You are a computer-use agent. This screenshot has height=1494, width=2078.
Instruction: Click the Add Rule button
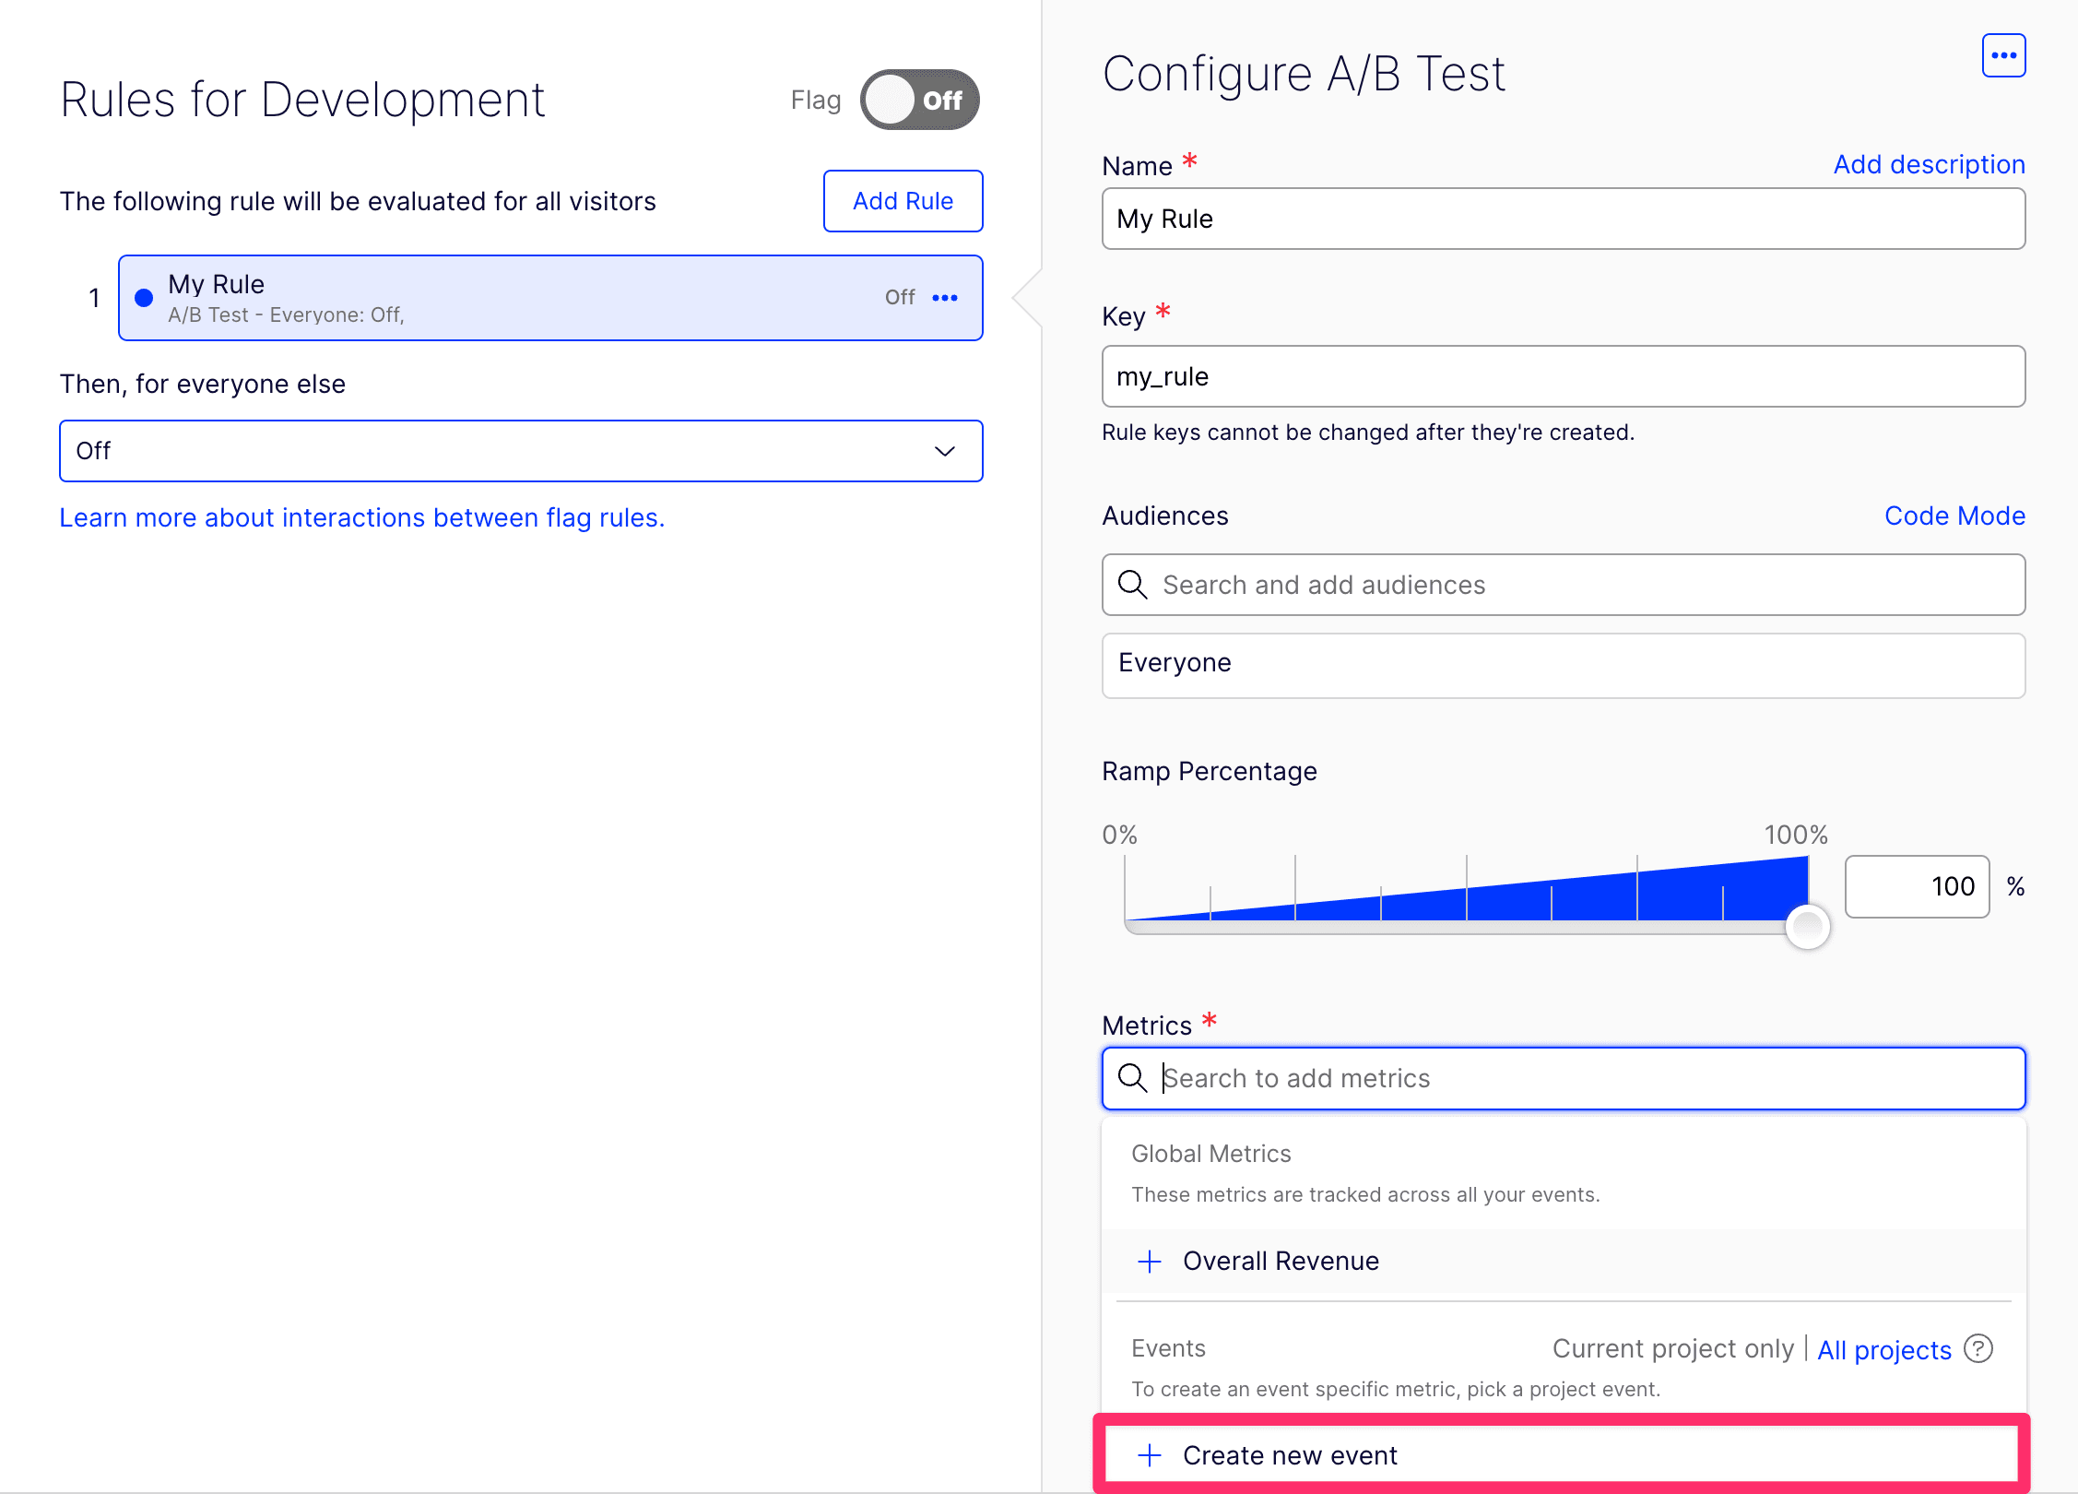tap(902, 201)
